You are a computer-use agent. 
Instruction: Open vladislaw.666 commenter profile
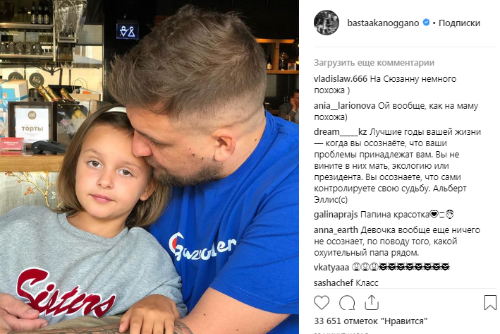(341, 78)
